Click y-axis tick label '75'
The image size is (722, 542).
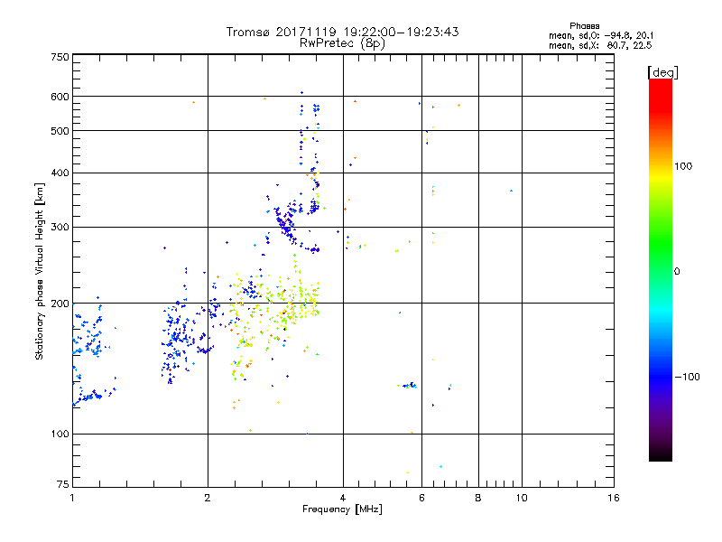click(63, 484)
